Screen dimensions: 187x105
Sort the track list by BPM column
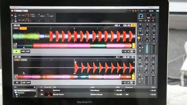118,87
